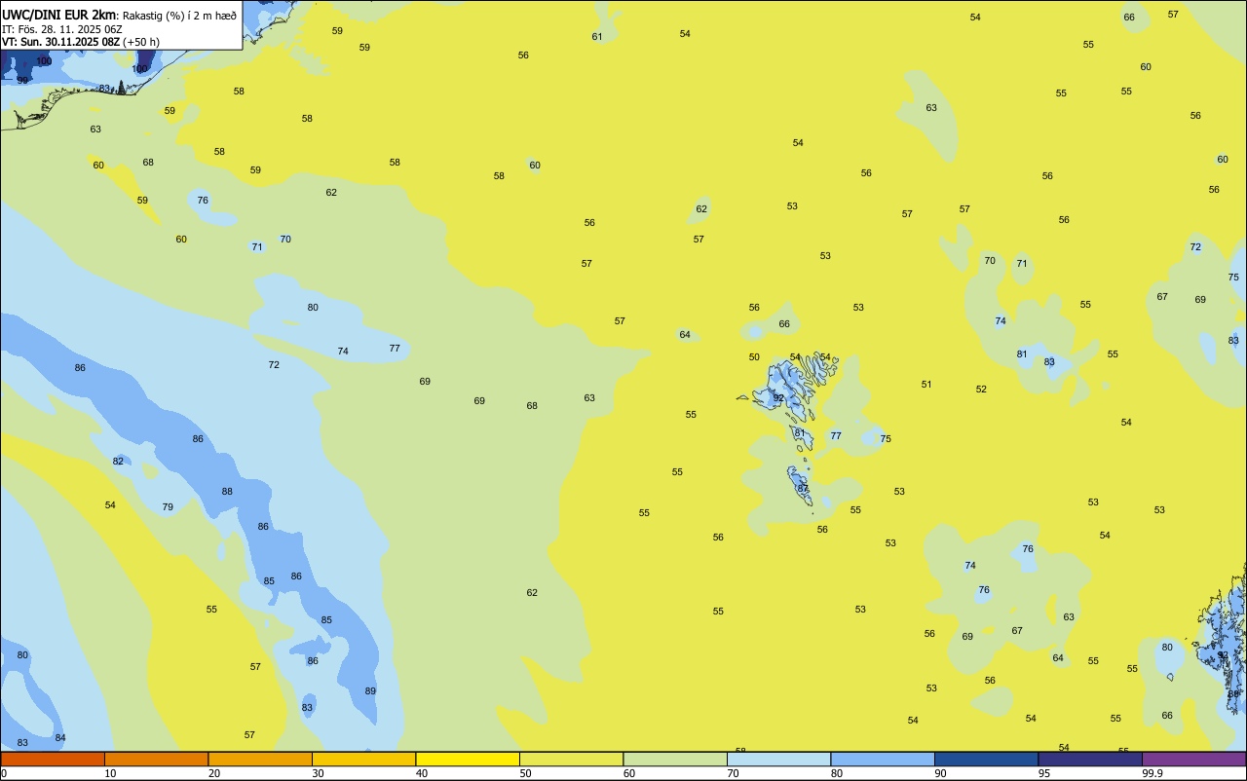Click the humidity value 61 on the map

(x=597, y=37)
